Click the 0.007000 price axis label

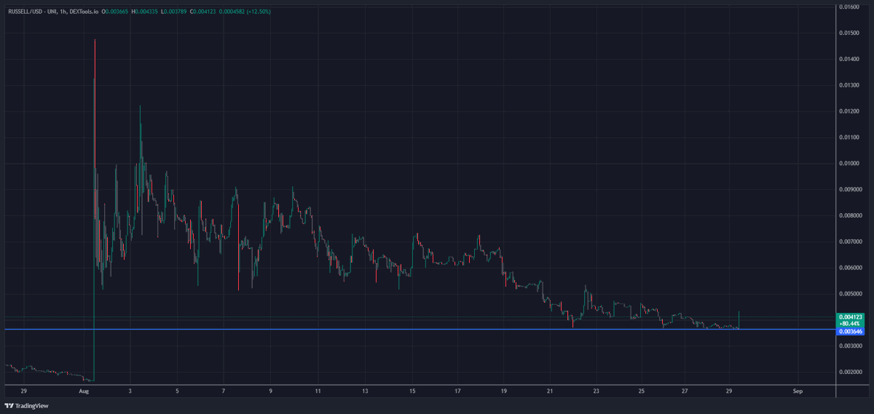(851, 242)
